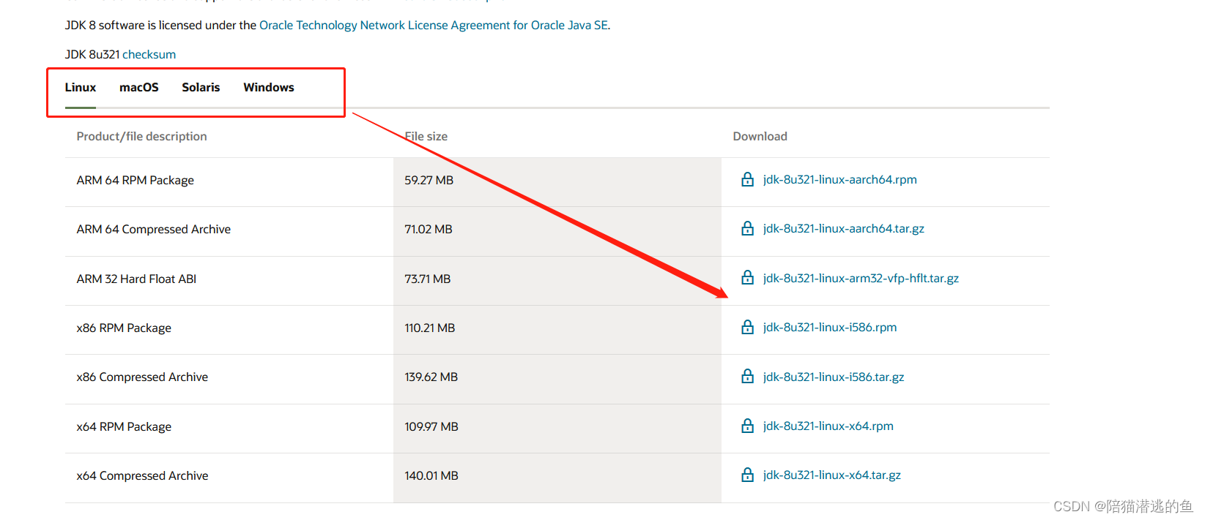This screenshot has height=520, width=1205.
Task: Click lock icon beside jdk-8u321-linux-i586.rpm
Action: pyautogui.click(x=747, y=327)
